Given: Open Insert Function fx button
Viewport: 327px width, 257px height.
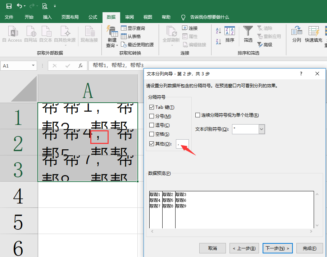Looking at the screenshot, I should pos(81,66).
